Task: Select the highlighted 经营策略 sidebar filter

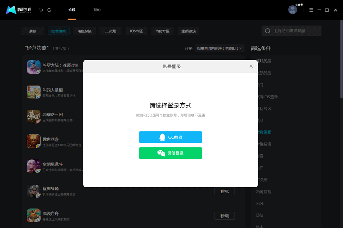Action: 265,133
